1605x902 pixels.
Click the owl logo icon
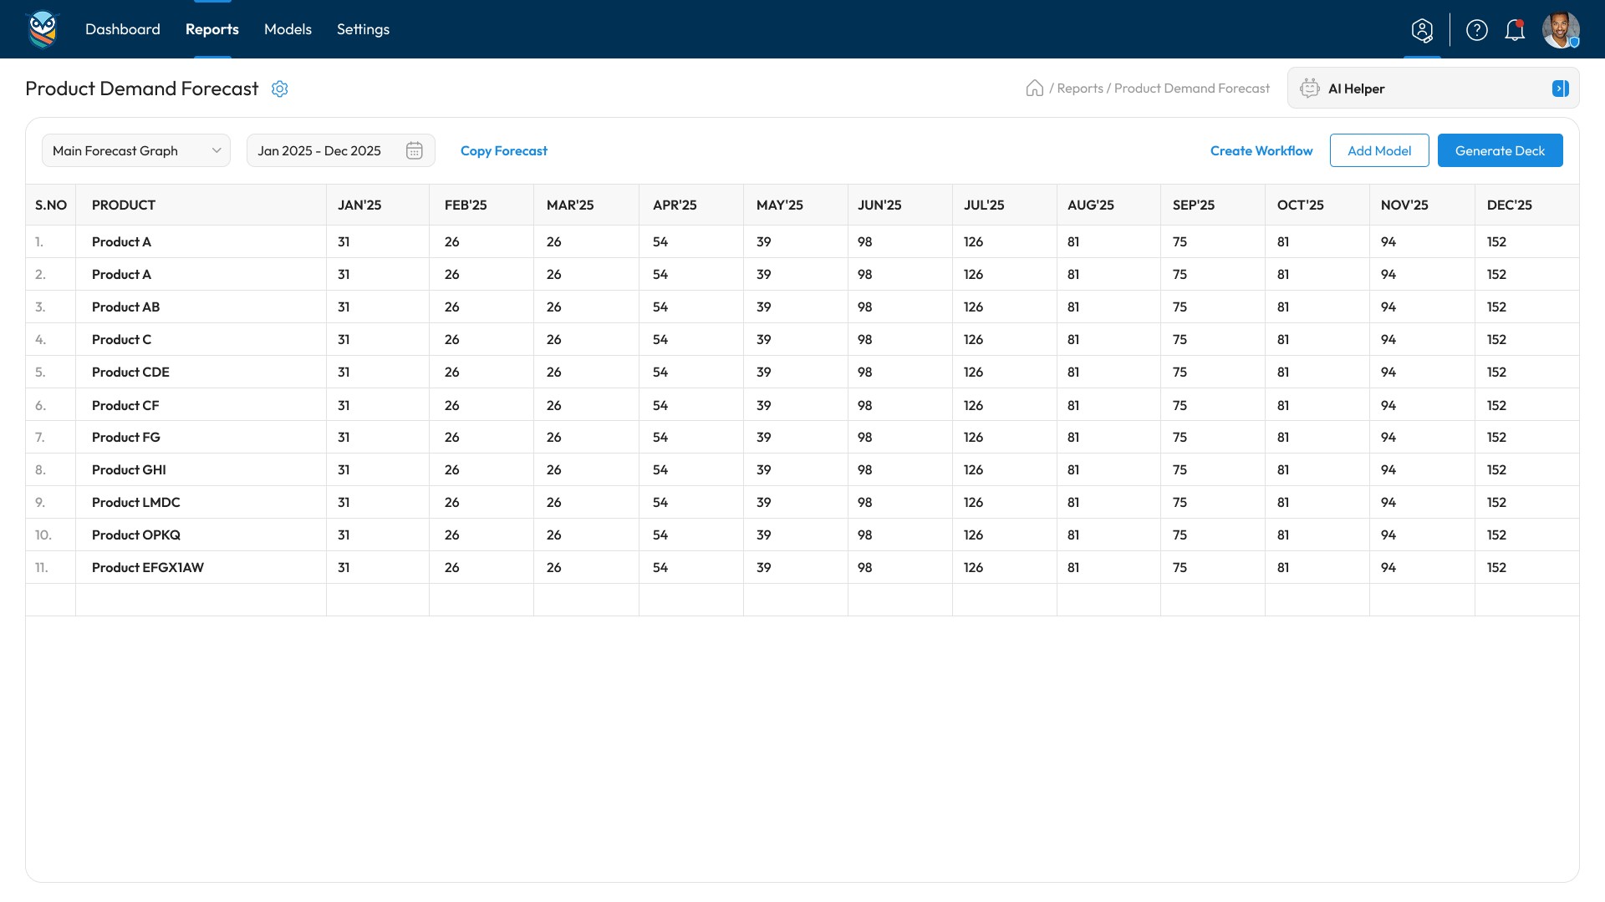(43, 29)
